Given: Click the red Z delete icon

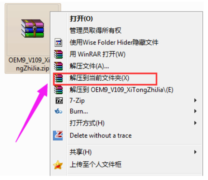Looking at the screenshot, I should (x=58, y=136).
